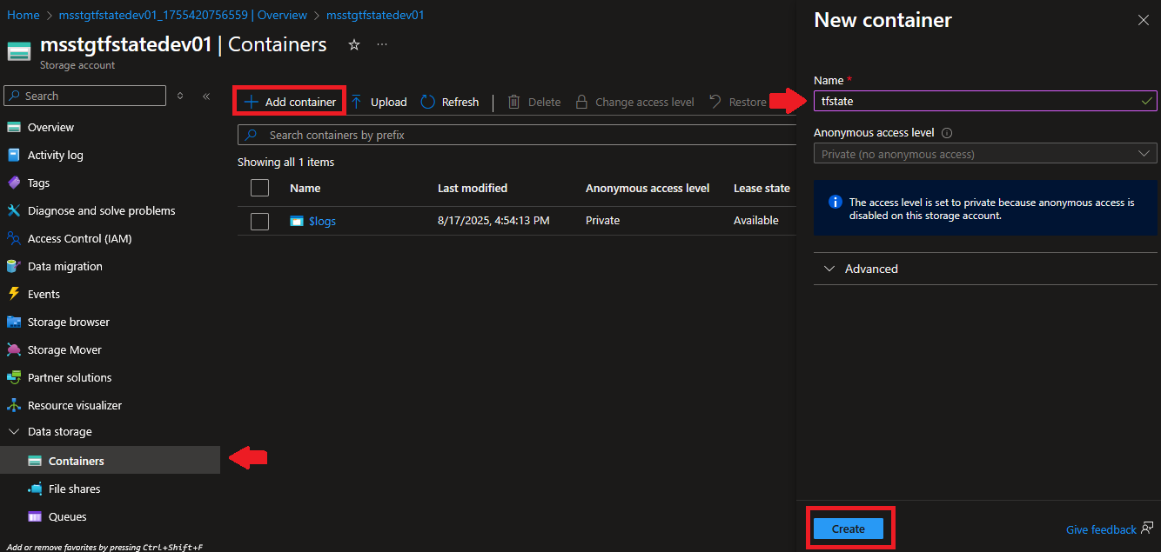Go to Home breadcrumb
This screenshot has height=552, width=1161.
pos(23,15)
